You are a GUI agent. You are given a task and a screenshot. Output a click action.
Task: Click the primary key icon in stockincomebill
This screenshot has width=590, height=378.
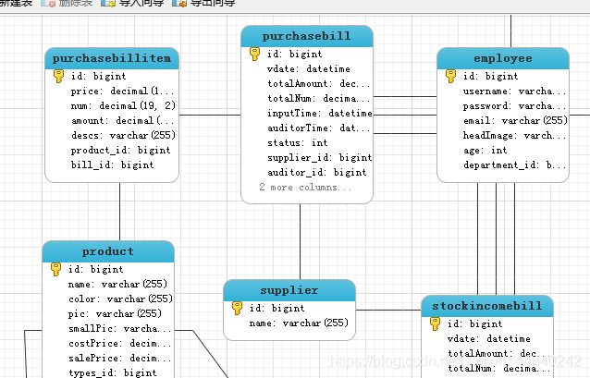[x=435, y=323]
